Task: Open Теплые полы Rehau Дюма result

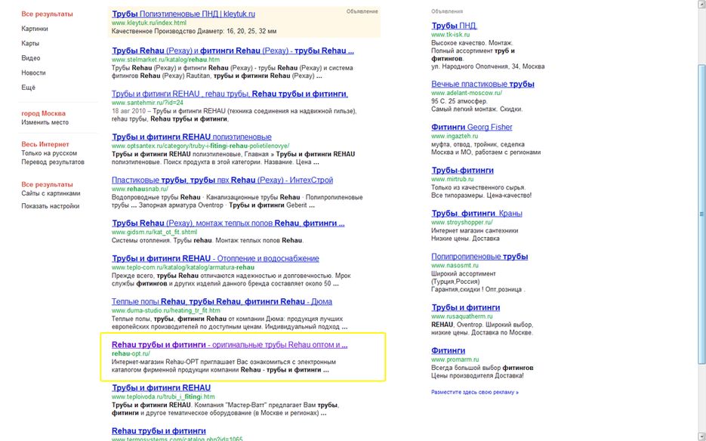Action: click(x=221, y=301)
